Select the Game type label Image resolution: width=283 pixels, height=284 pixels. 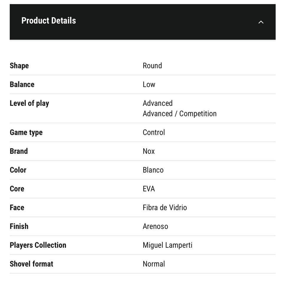[26, 132]
